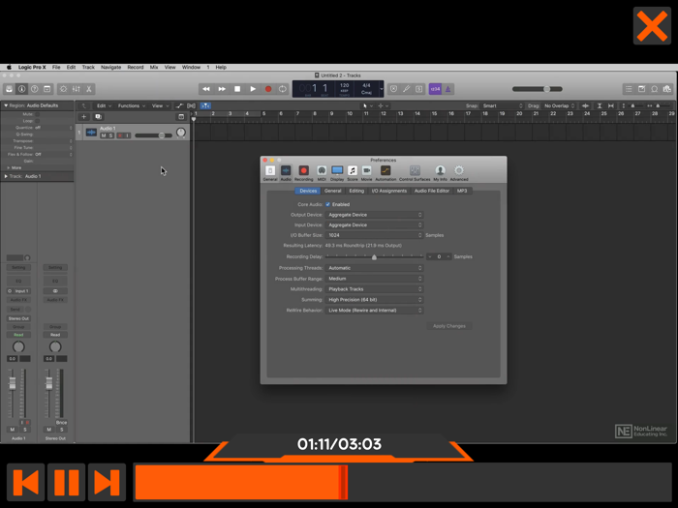Open Processing Threads dropdown
This screenshot has width=678, height=508.
tap(374, 268)
